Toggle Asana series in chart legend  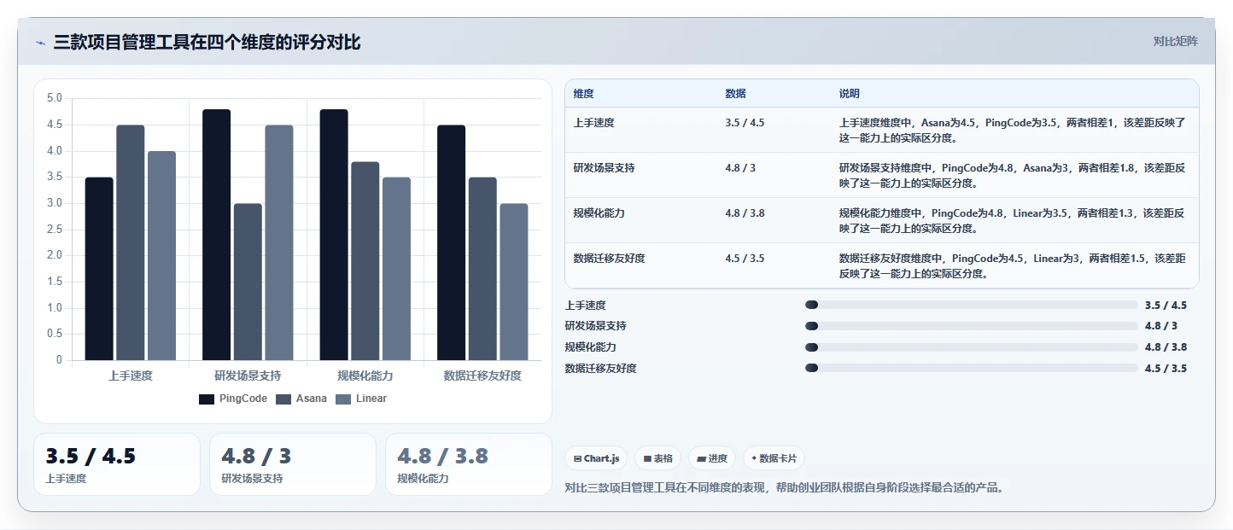301,399
